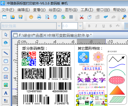Click the 部分条码类型 heading text

(35, 48)
